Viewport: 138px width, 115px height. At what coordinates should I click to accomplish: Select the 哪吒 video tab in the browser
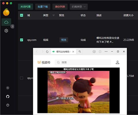[x=64, y=52]
